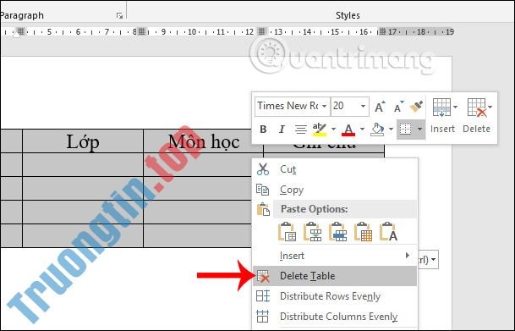
Task: Open the borders dropdown arrow
Action: tap(419, 130)
